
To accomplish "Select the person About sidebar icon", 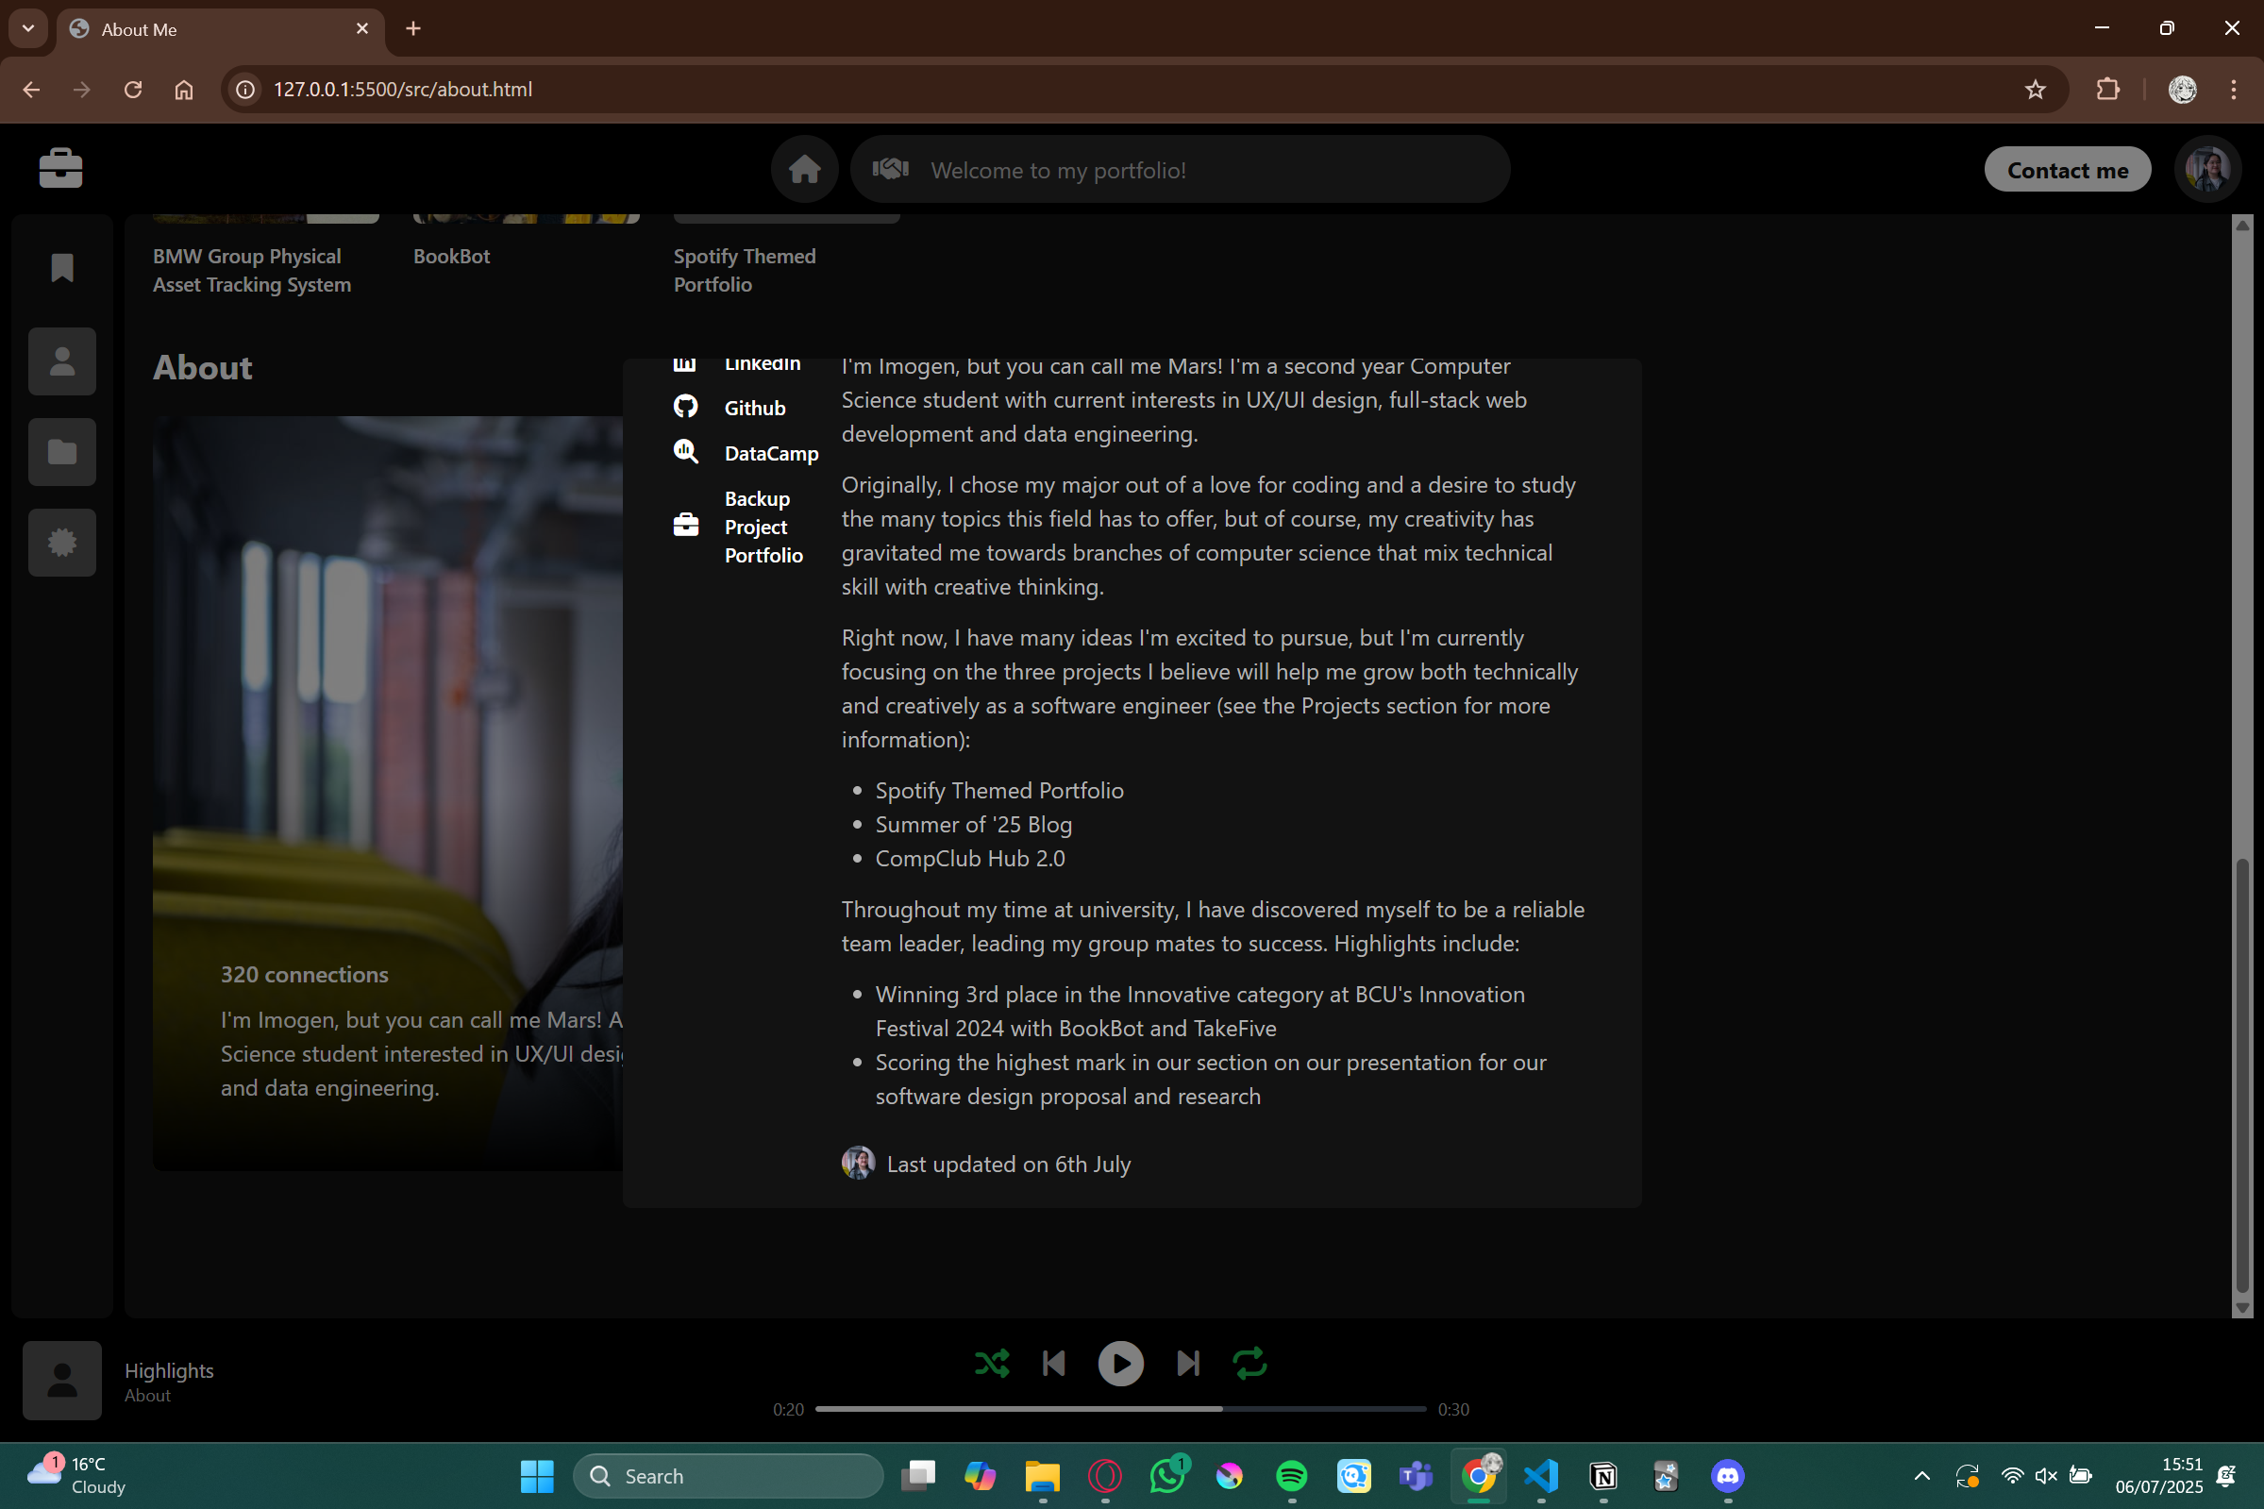I will (62, 361).
